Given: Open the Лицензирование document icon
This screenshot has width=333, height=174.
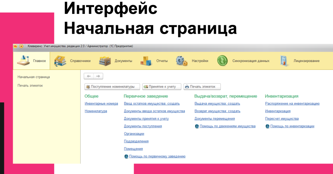Looking at the screenshot, I should [284, 61].
